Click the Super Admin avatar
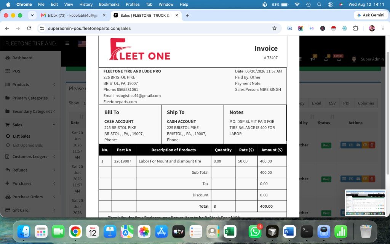 click(x=354, y=59)
